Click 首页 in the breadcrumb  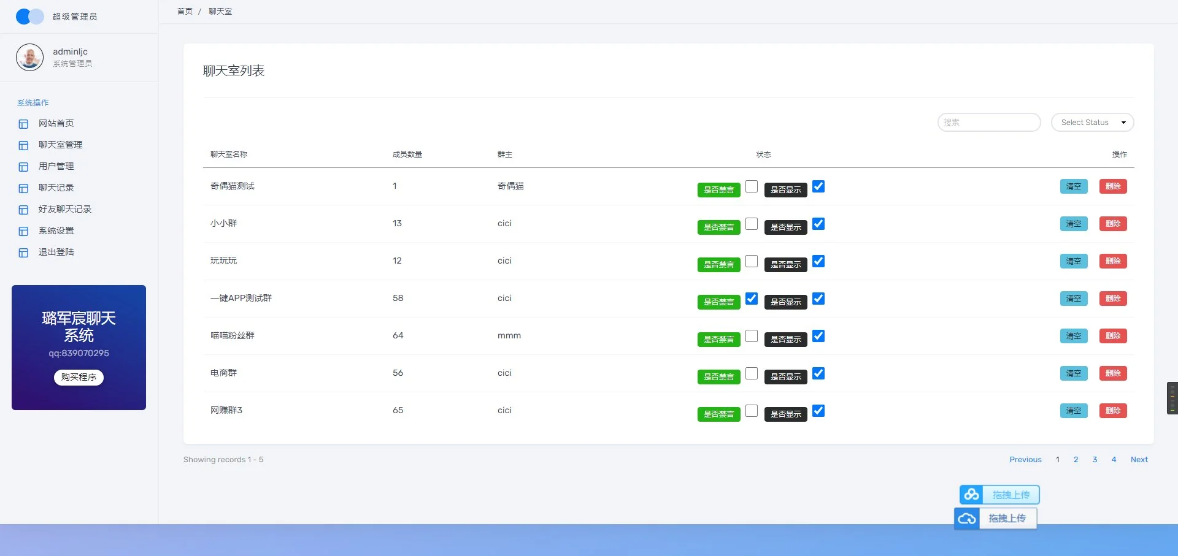(185, 12)
